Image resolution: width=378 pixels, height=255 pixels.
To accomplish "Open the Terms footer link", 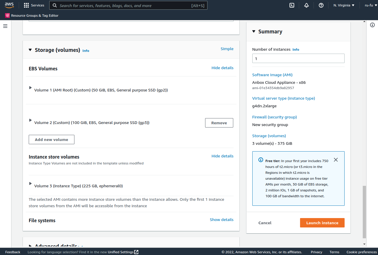I will tap(334, 252).
